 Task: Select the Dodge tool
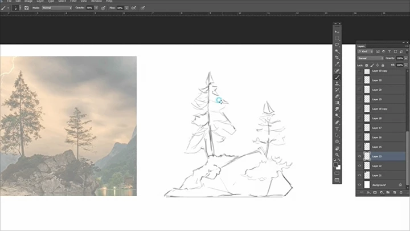pos(337,115)
